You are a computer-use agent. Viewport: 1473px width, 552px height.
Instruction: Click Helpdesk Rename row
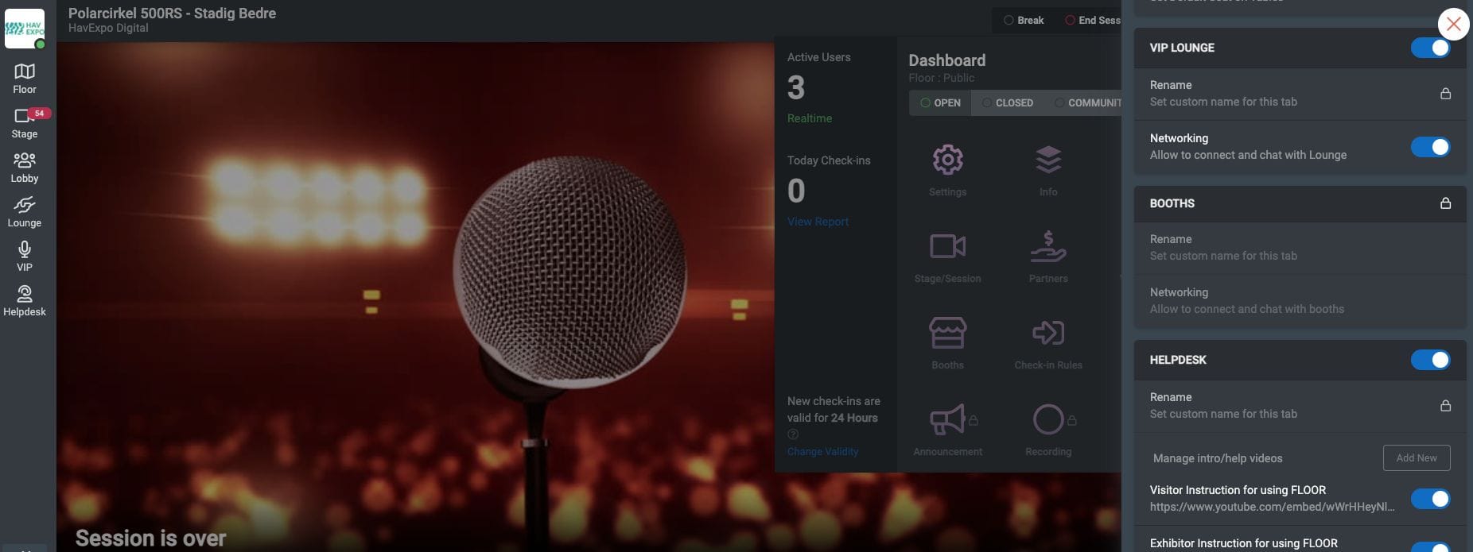click(x=1300, y=406)
